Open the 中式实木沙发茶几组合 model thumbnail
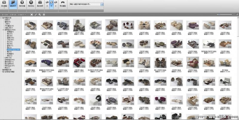This screenshot has height=120, width=239. click(x=95, y=62)
